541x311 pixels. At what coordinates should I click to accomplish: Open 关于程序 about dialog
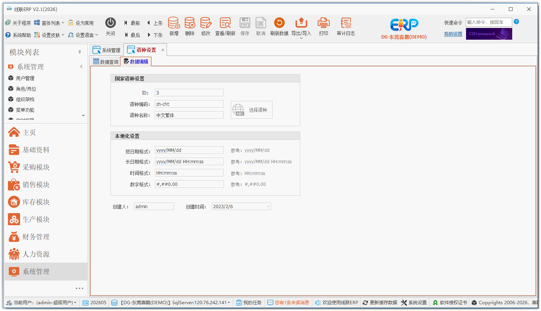pyautogui.click(x=18, y=23)
